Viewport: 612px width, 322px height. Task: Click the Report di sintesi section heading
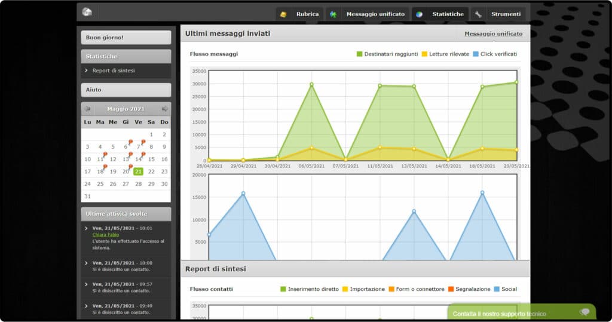[x=215, y=269]
